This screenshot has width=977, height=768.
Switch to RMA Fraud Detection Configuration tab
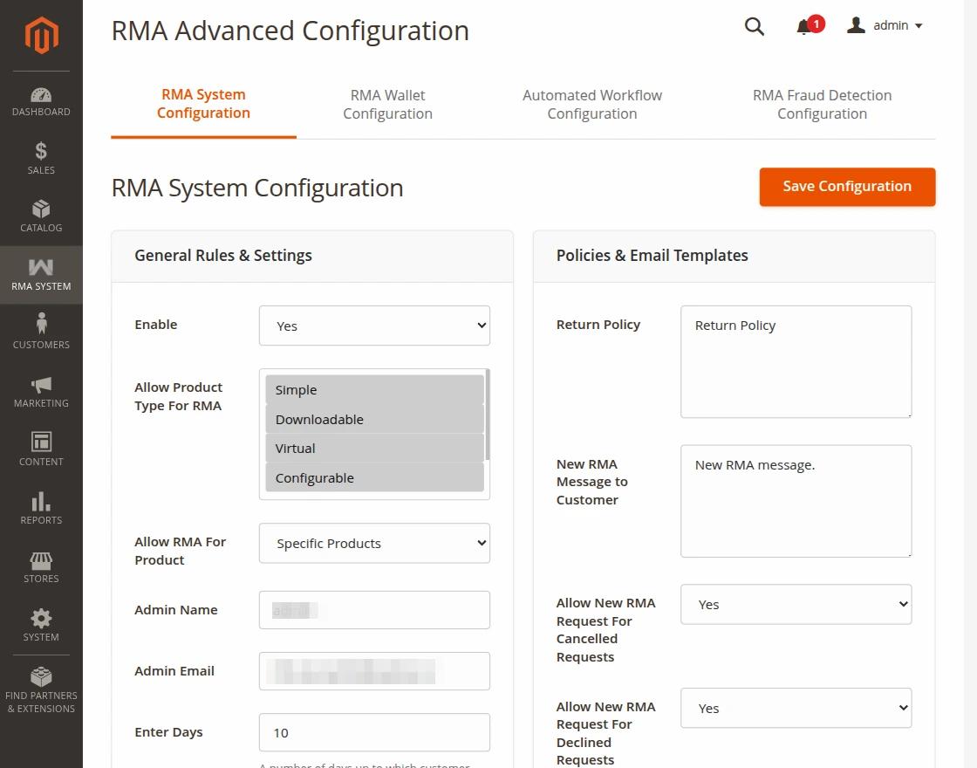click(822, 104)
